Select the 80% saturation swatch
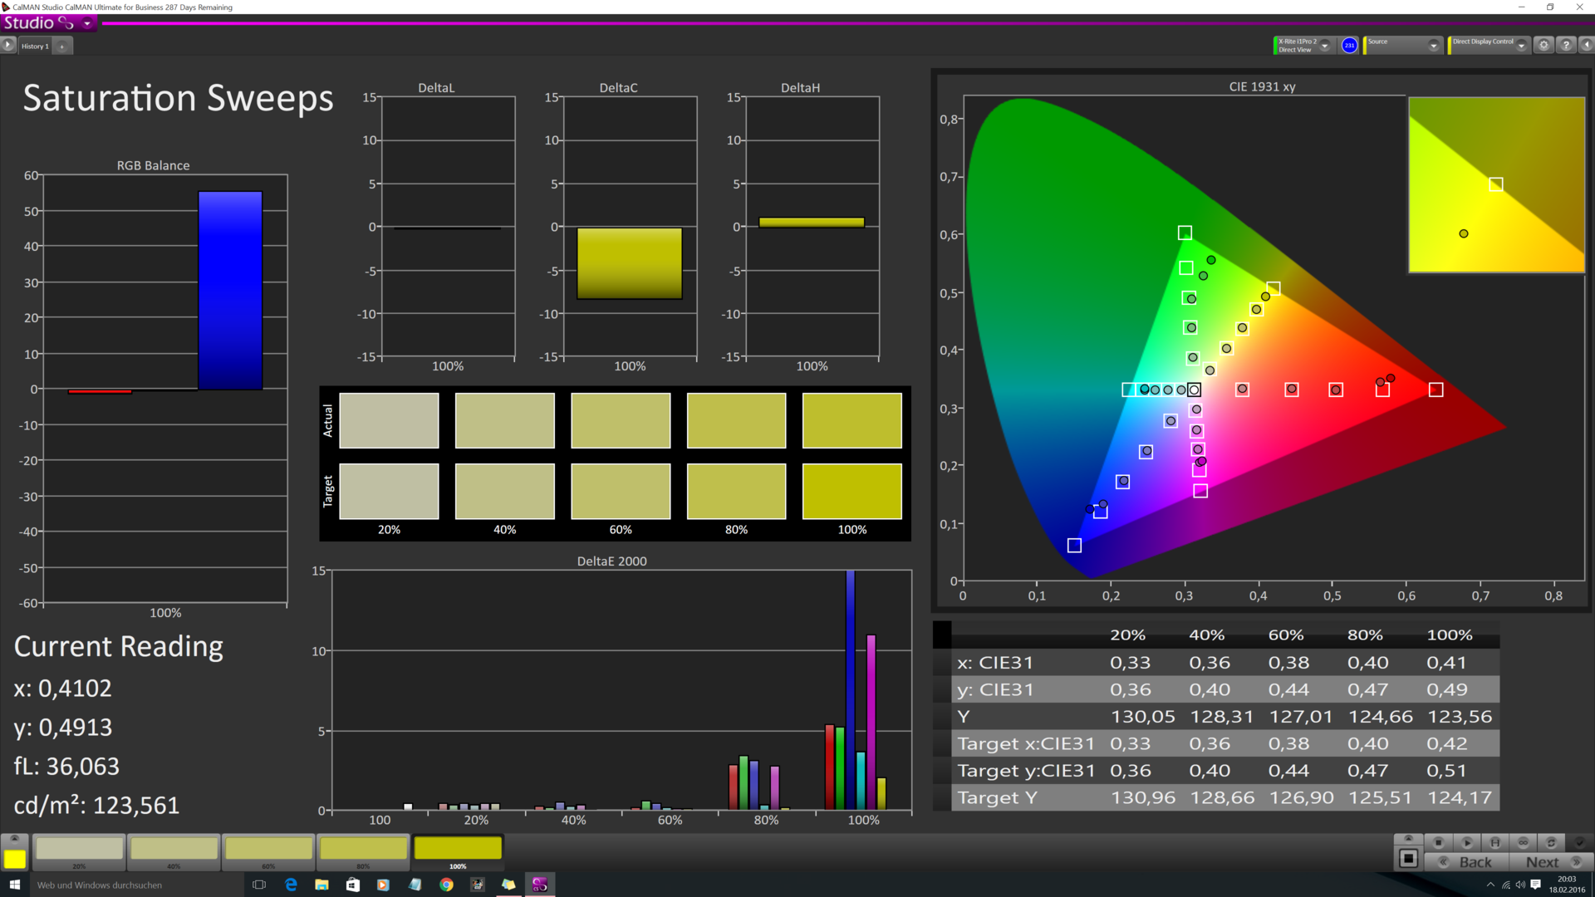1595x897 pixels. tap(363, 849)
